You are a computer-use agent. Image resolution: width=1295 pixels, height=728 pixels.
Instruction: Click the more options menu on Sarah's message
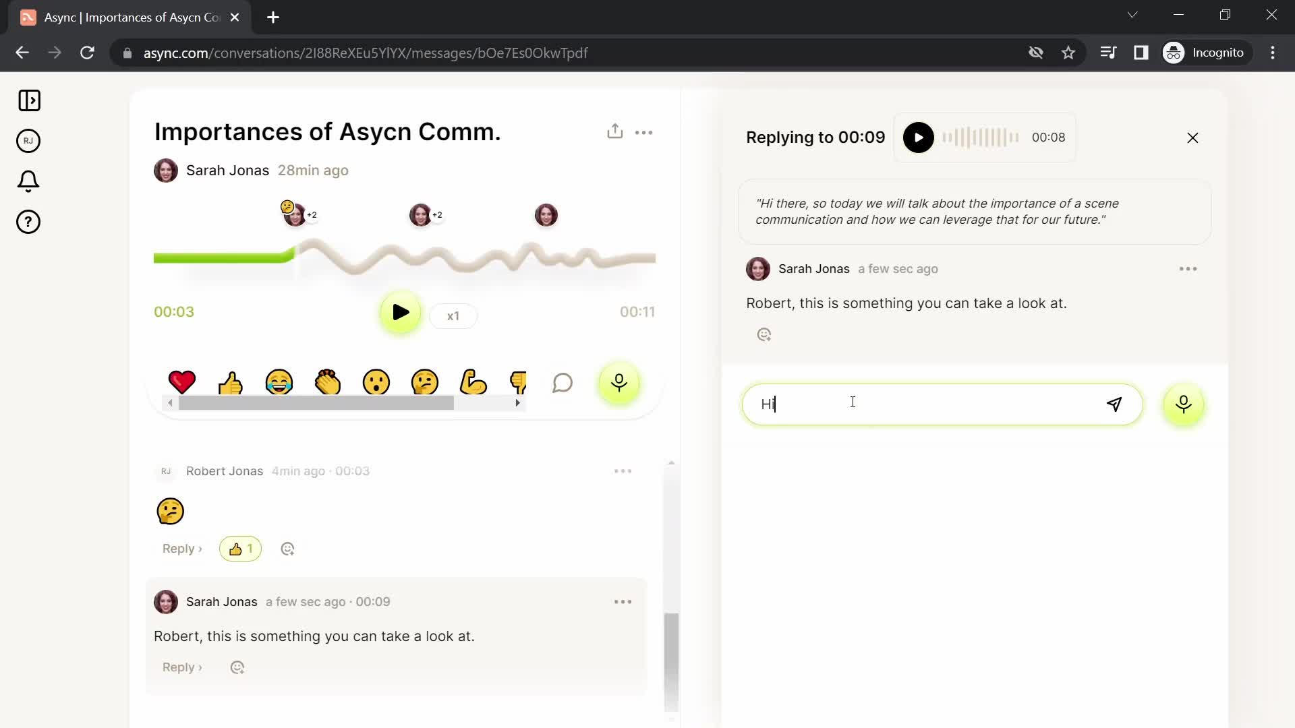pyautogui.click(x=622, y=602)
